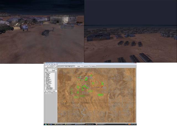Click the 3D Windows button
The height and width of the screenshot is (133, 177).
(x=93, y=66)
